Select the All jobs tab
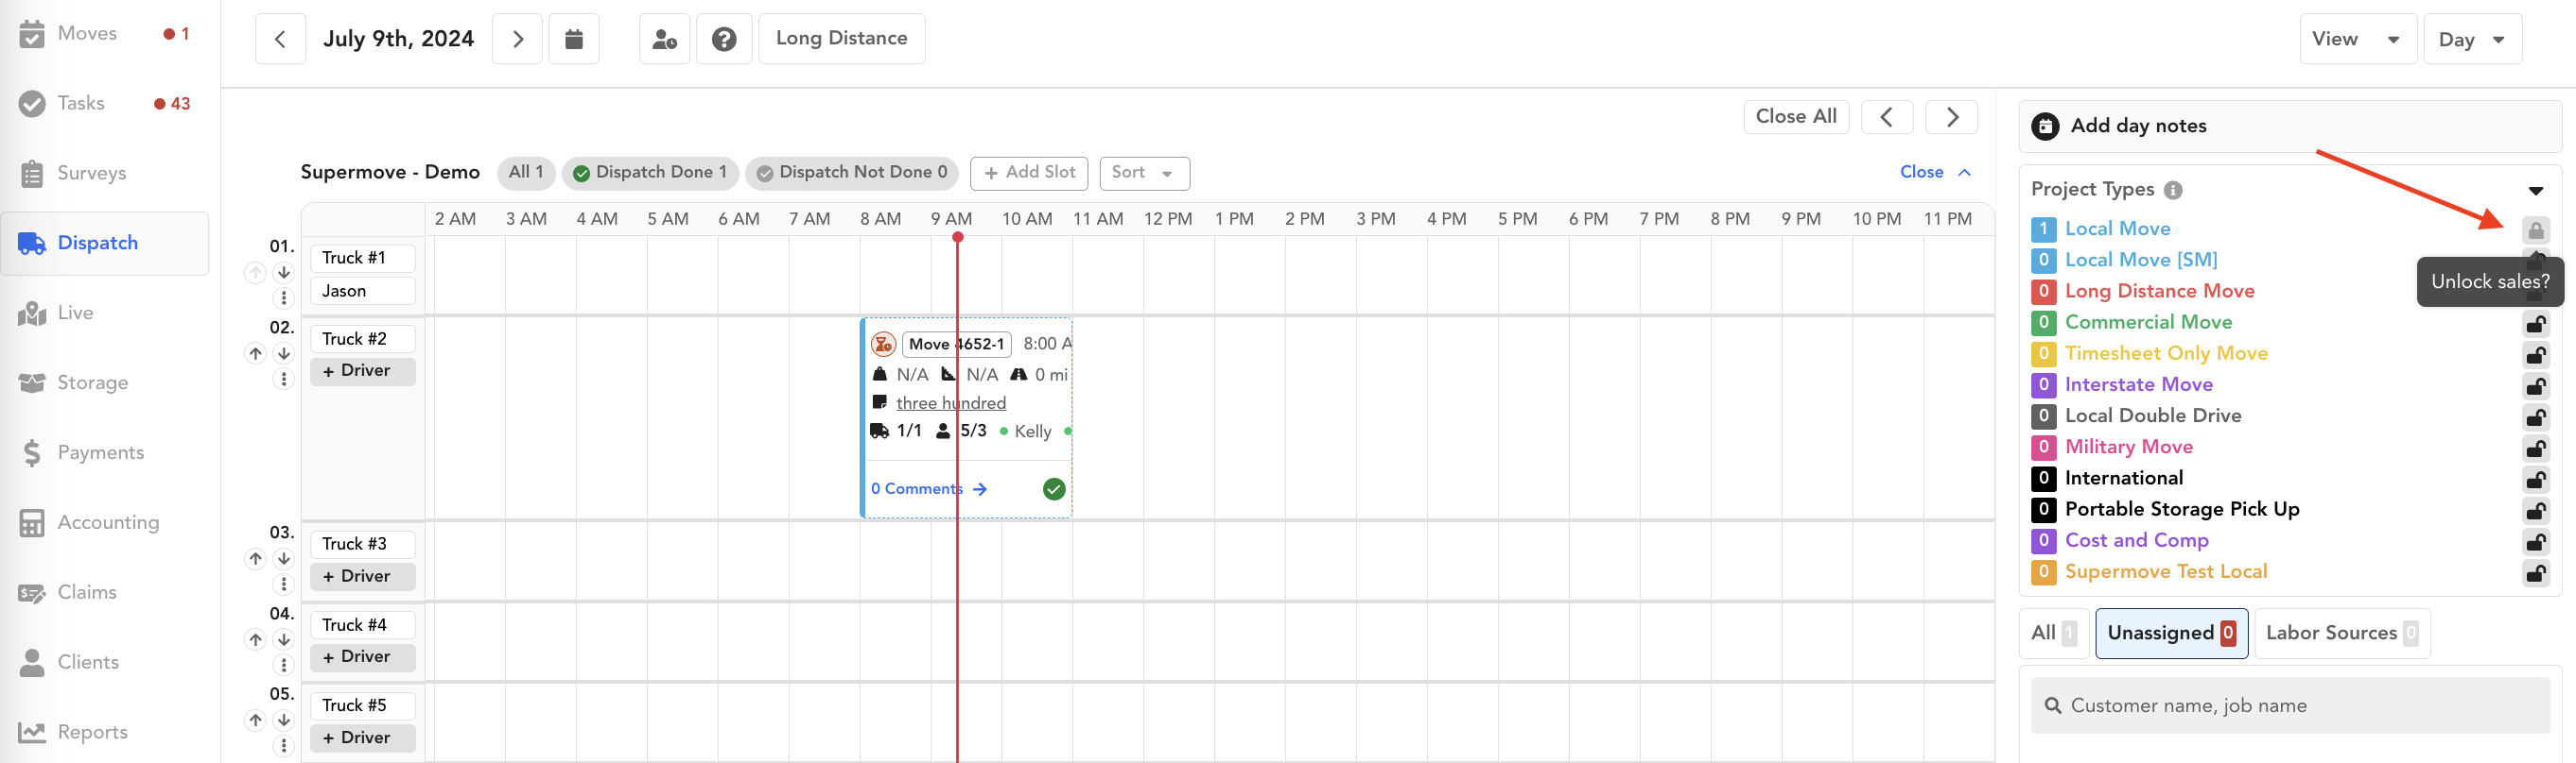This screenshot has height=763, width=2576. [x=2054, y=634]
